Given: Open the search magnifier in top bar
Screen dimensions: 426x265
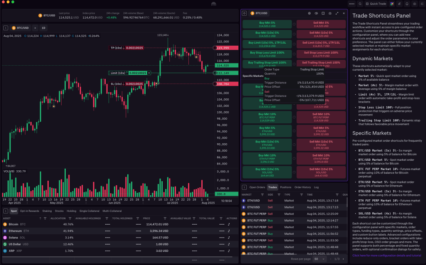Looking at the screenshot, I should [x=360, y=4].
